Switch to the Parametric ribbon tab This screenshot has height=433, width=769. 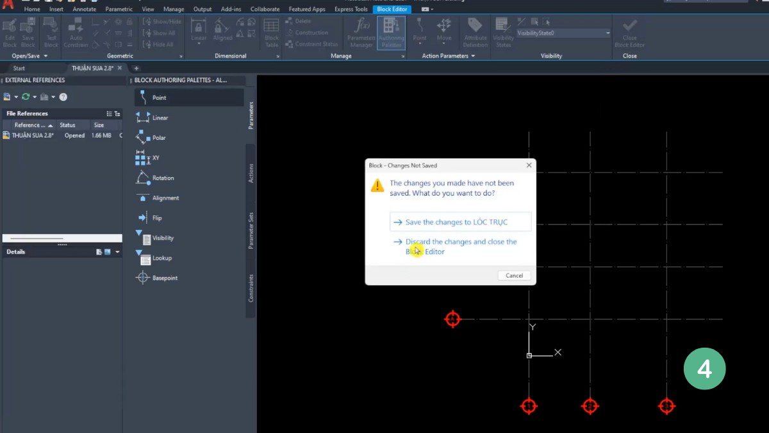(119, 10)
